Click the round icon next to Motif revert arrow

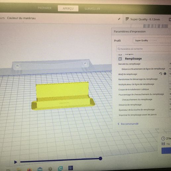tap(165, 74)
